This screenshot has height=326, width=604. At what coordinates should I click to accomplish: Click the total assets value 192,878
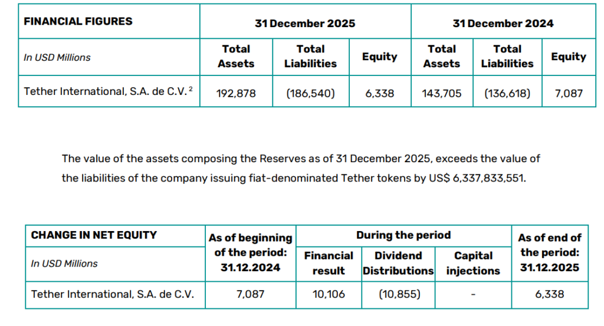pyautogui.click(x=237, y=93)
